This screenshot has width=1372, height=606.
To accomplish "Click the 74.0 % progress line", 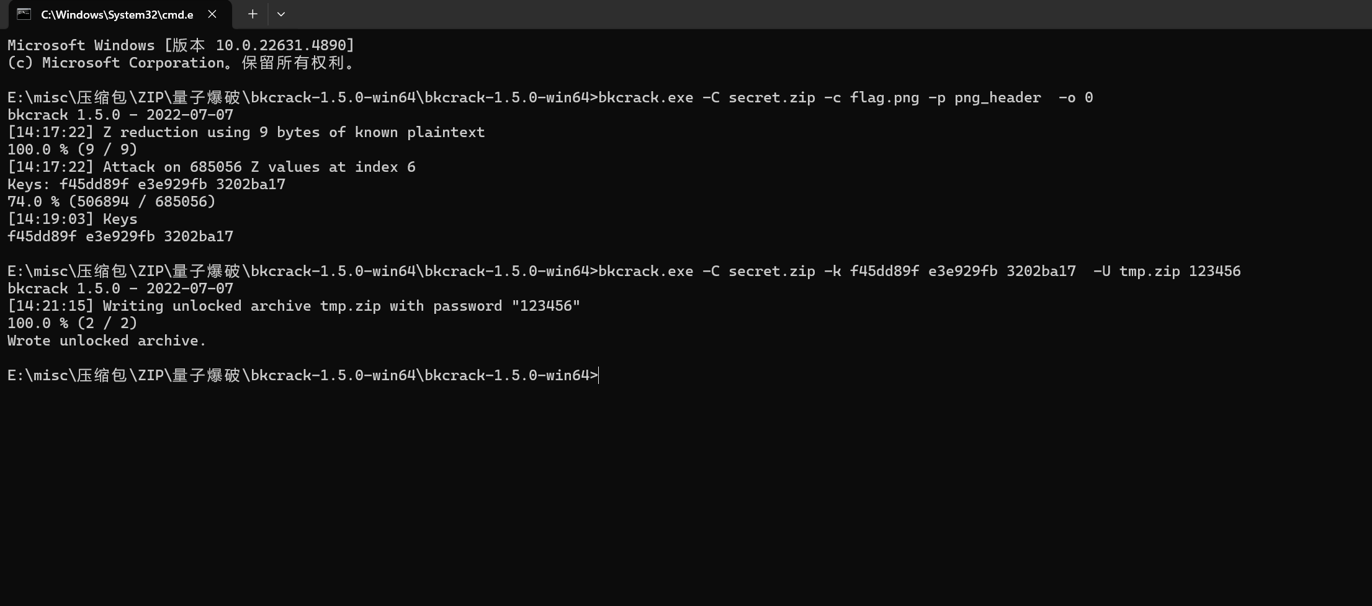I will click(x=112, y=202).
